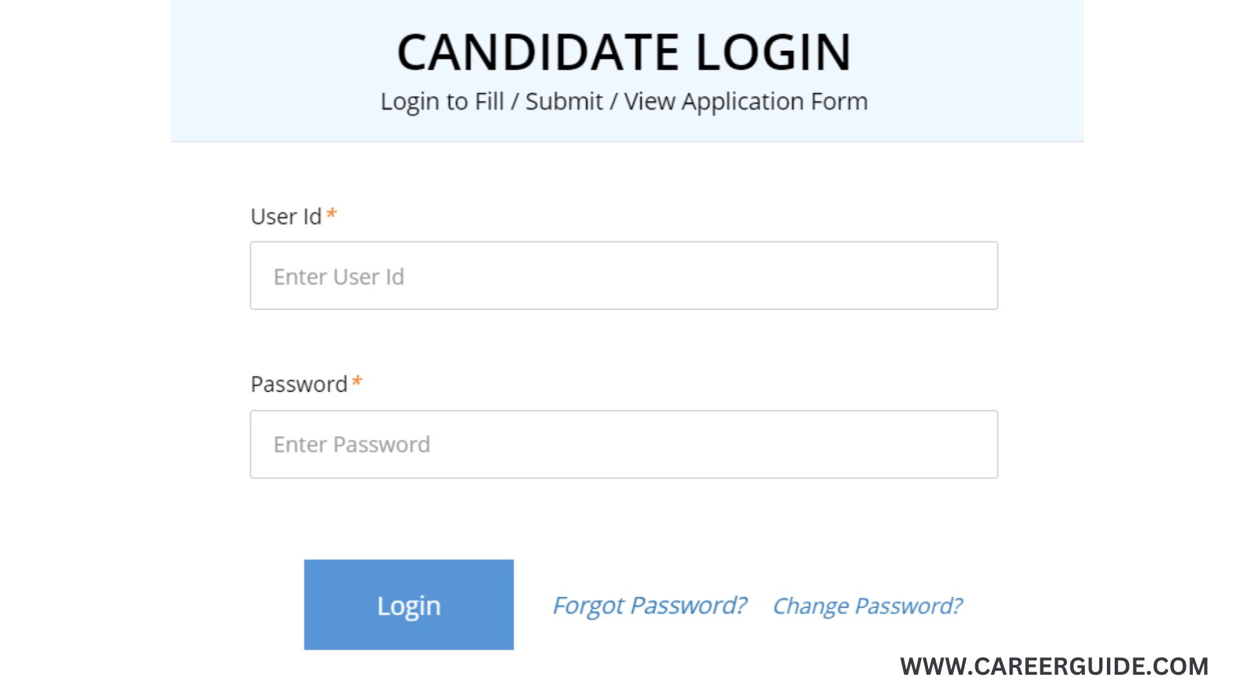
Task: Click the words Login to in the subtitle
Action: click(x=424, y=101)
